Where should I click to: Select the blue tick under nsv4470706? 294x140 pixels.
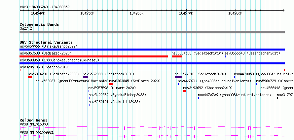coord(199,98)
